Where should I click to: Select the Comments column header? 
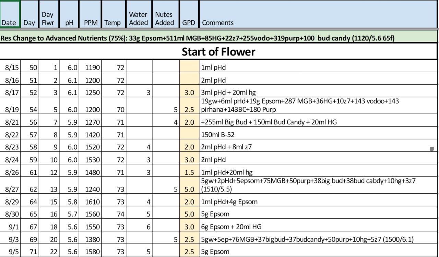click(x=318, y=14)
